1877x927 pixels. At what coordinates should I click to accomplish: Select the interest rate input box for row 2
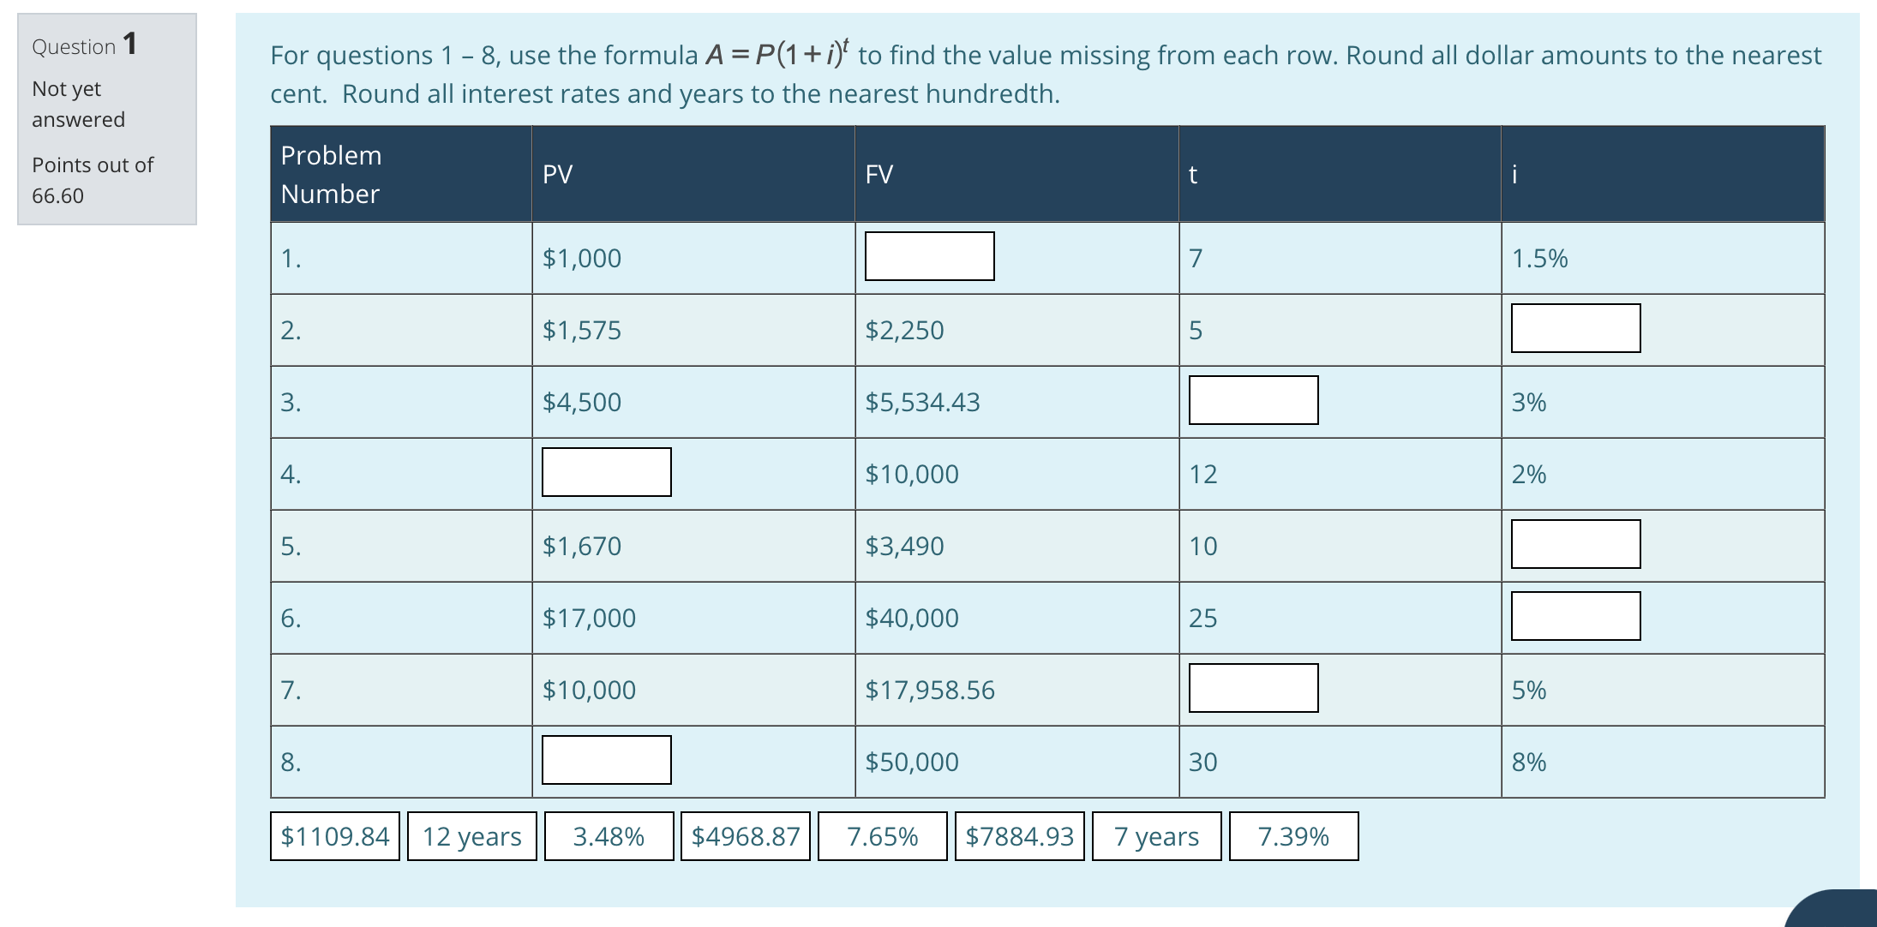coord(1575,328)
